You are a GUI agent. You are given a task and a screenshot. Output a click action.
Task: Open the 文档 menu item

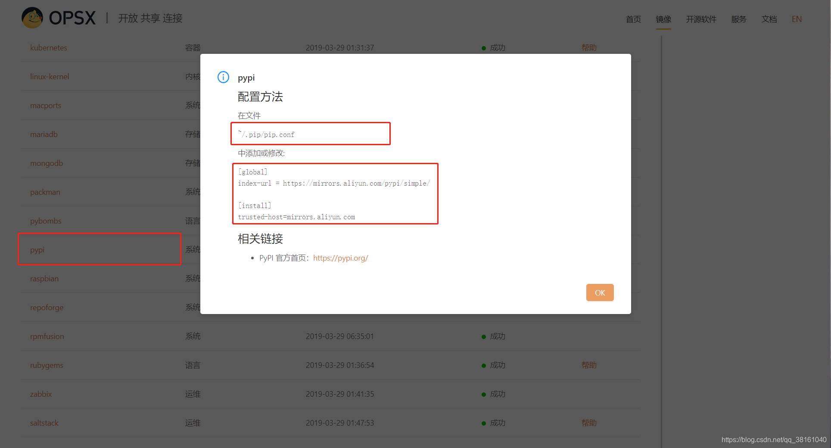[769, 19]
